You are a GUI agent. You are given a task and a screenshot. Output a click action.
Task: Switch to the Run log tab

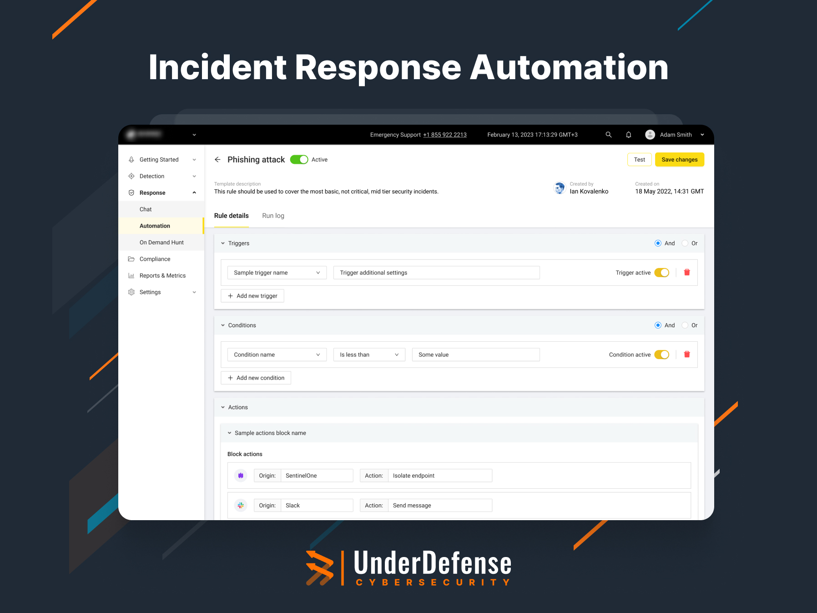pos(273,215)
